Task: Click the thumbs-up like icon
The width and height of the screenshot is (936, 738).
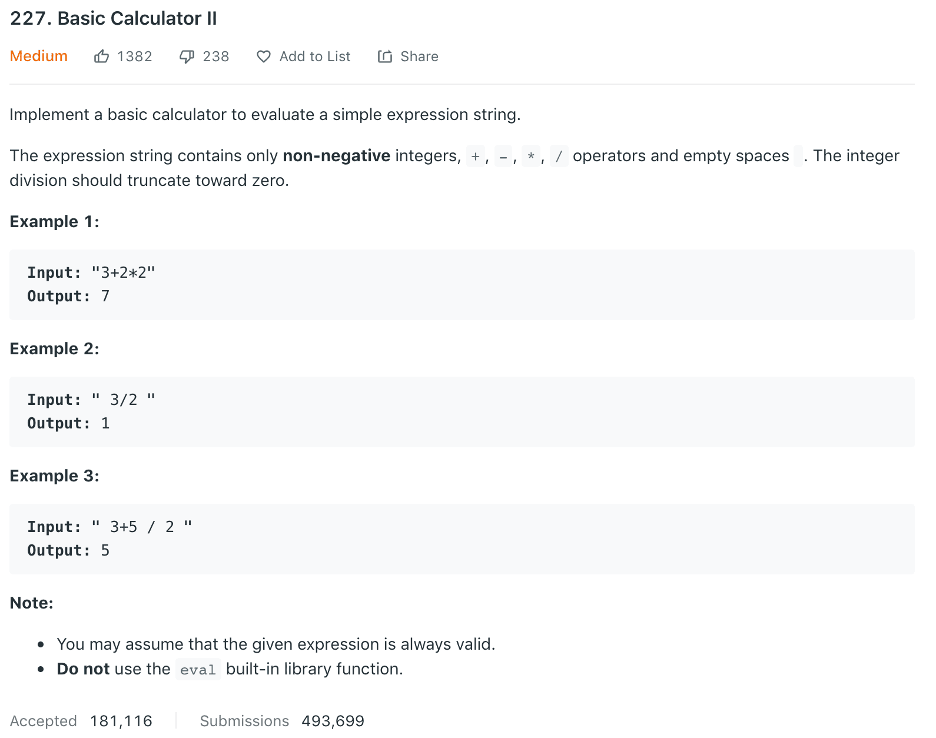Action: click(101, 56)
